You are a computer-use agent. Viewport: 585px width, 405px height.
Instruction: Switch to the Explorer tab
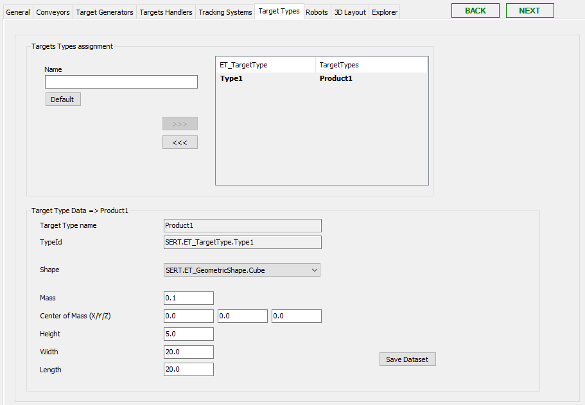pos(384,11)
